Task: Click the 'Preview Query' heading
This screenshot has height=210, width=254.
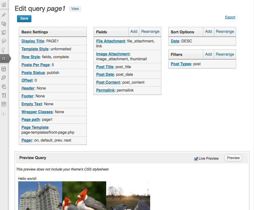Action: 33,158
